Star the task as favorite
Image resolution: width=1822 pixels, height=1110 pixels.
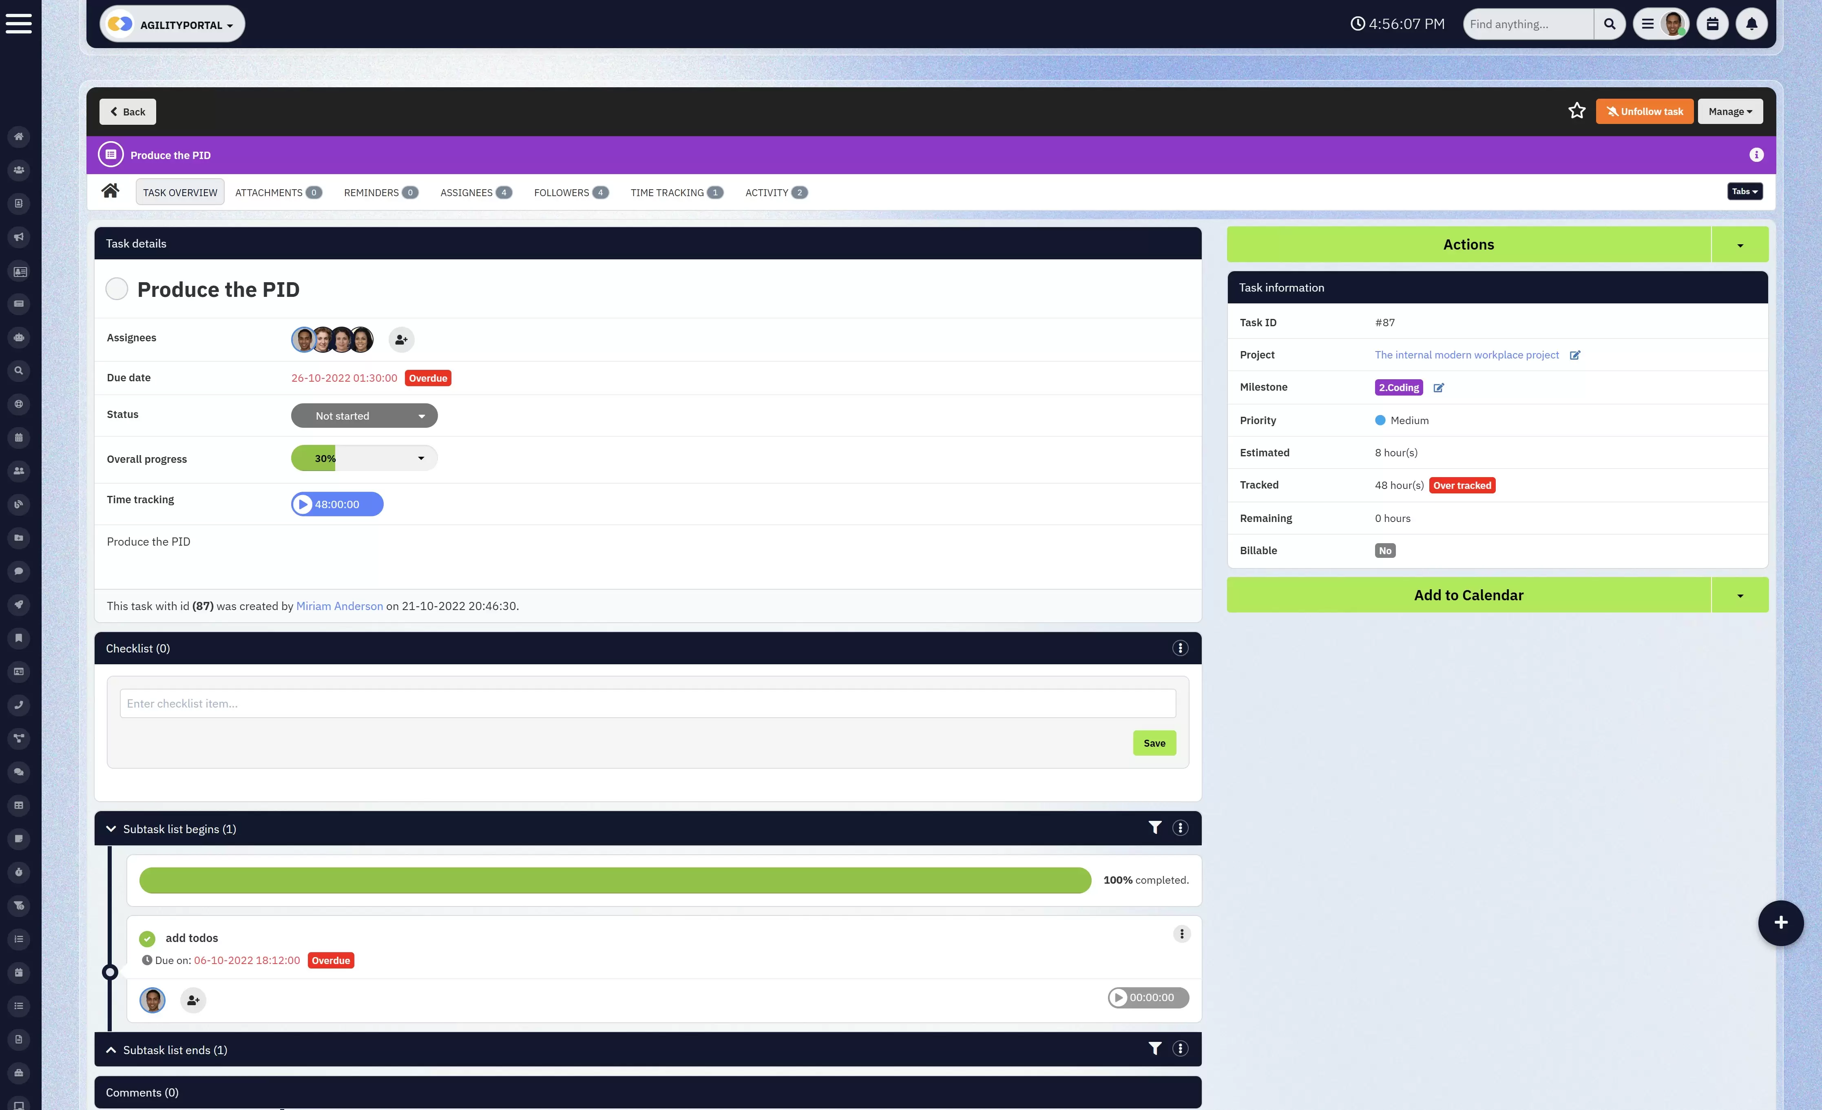[x=1577, y=111]
